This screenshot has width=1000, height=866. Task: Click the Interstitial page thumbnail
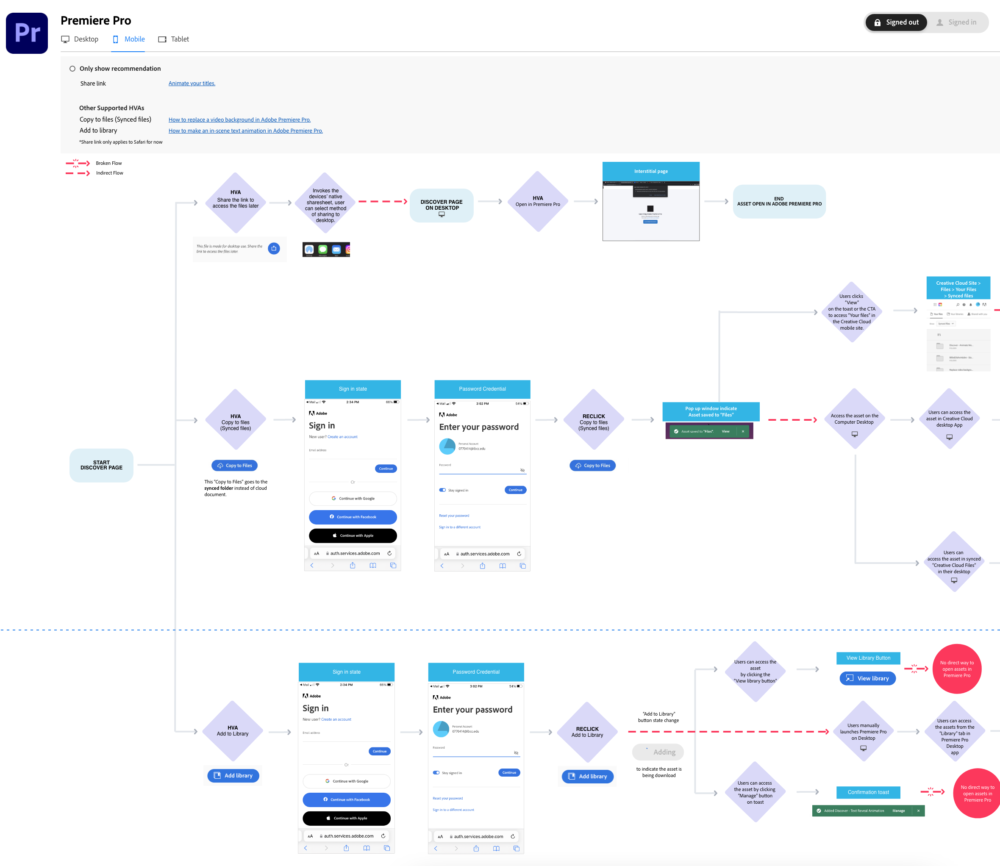(650, 210)
